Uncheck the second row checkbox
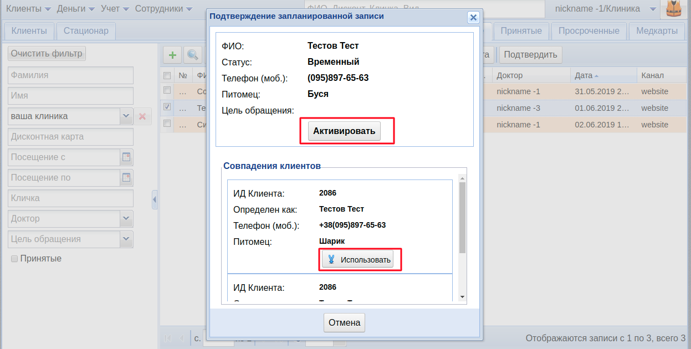Image resolution: width=691 pixels, height=349 pixels. (x=167, y=106)
